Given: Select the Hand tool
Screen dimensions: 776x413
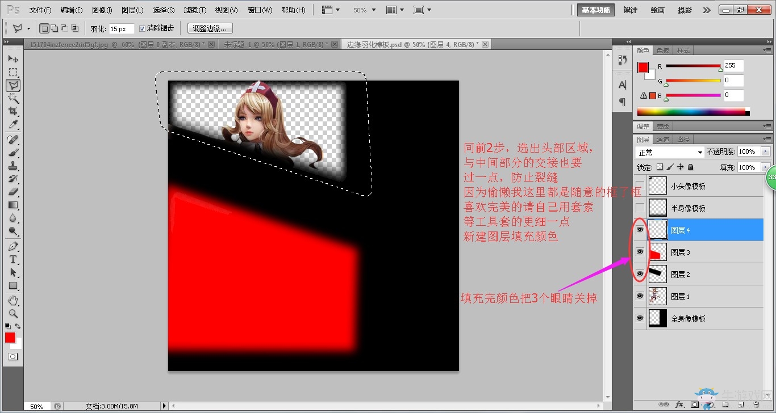Looking at the screenshot, I should click(x=13, y=300).
